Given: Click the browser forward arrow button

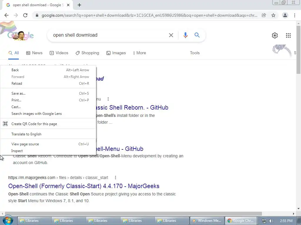Looking at the screenshot, I should pos(16,15).
